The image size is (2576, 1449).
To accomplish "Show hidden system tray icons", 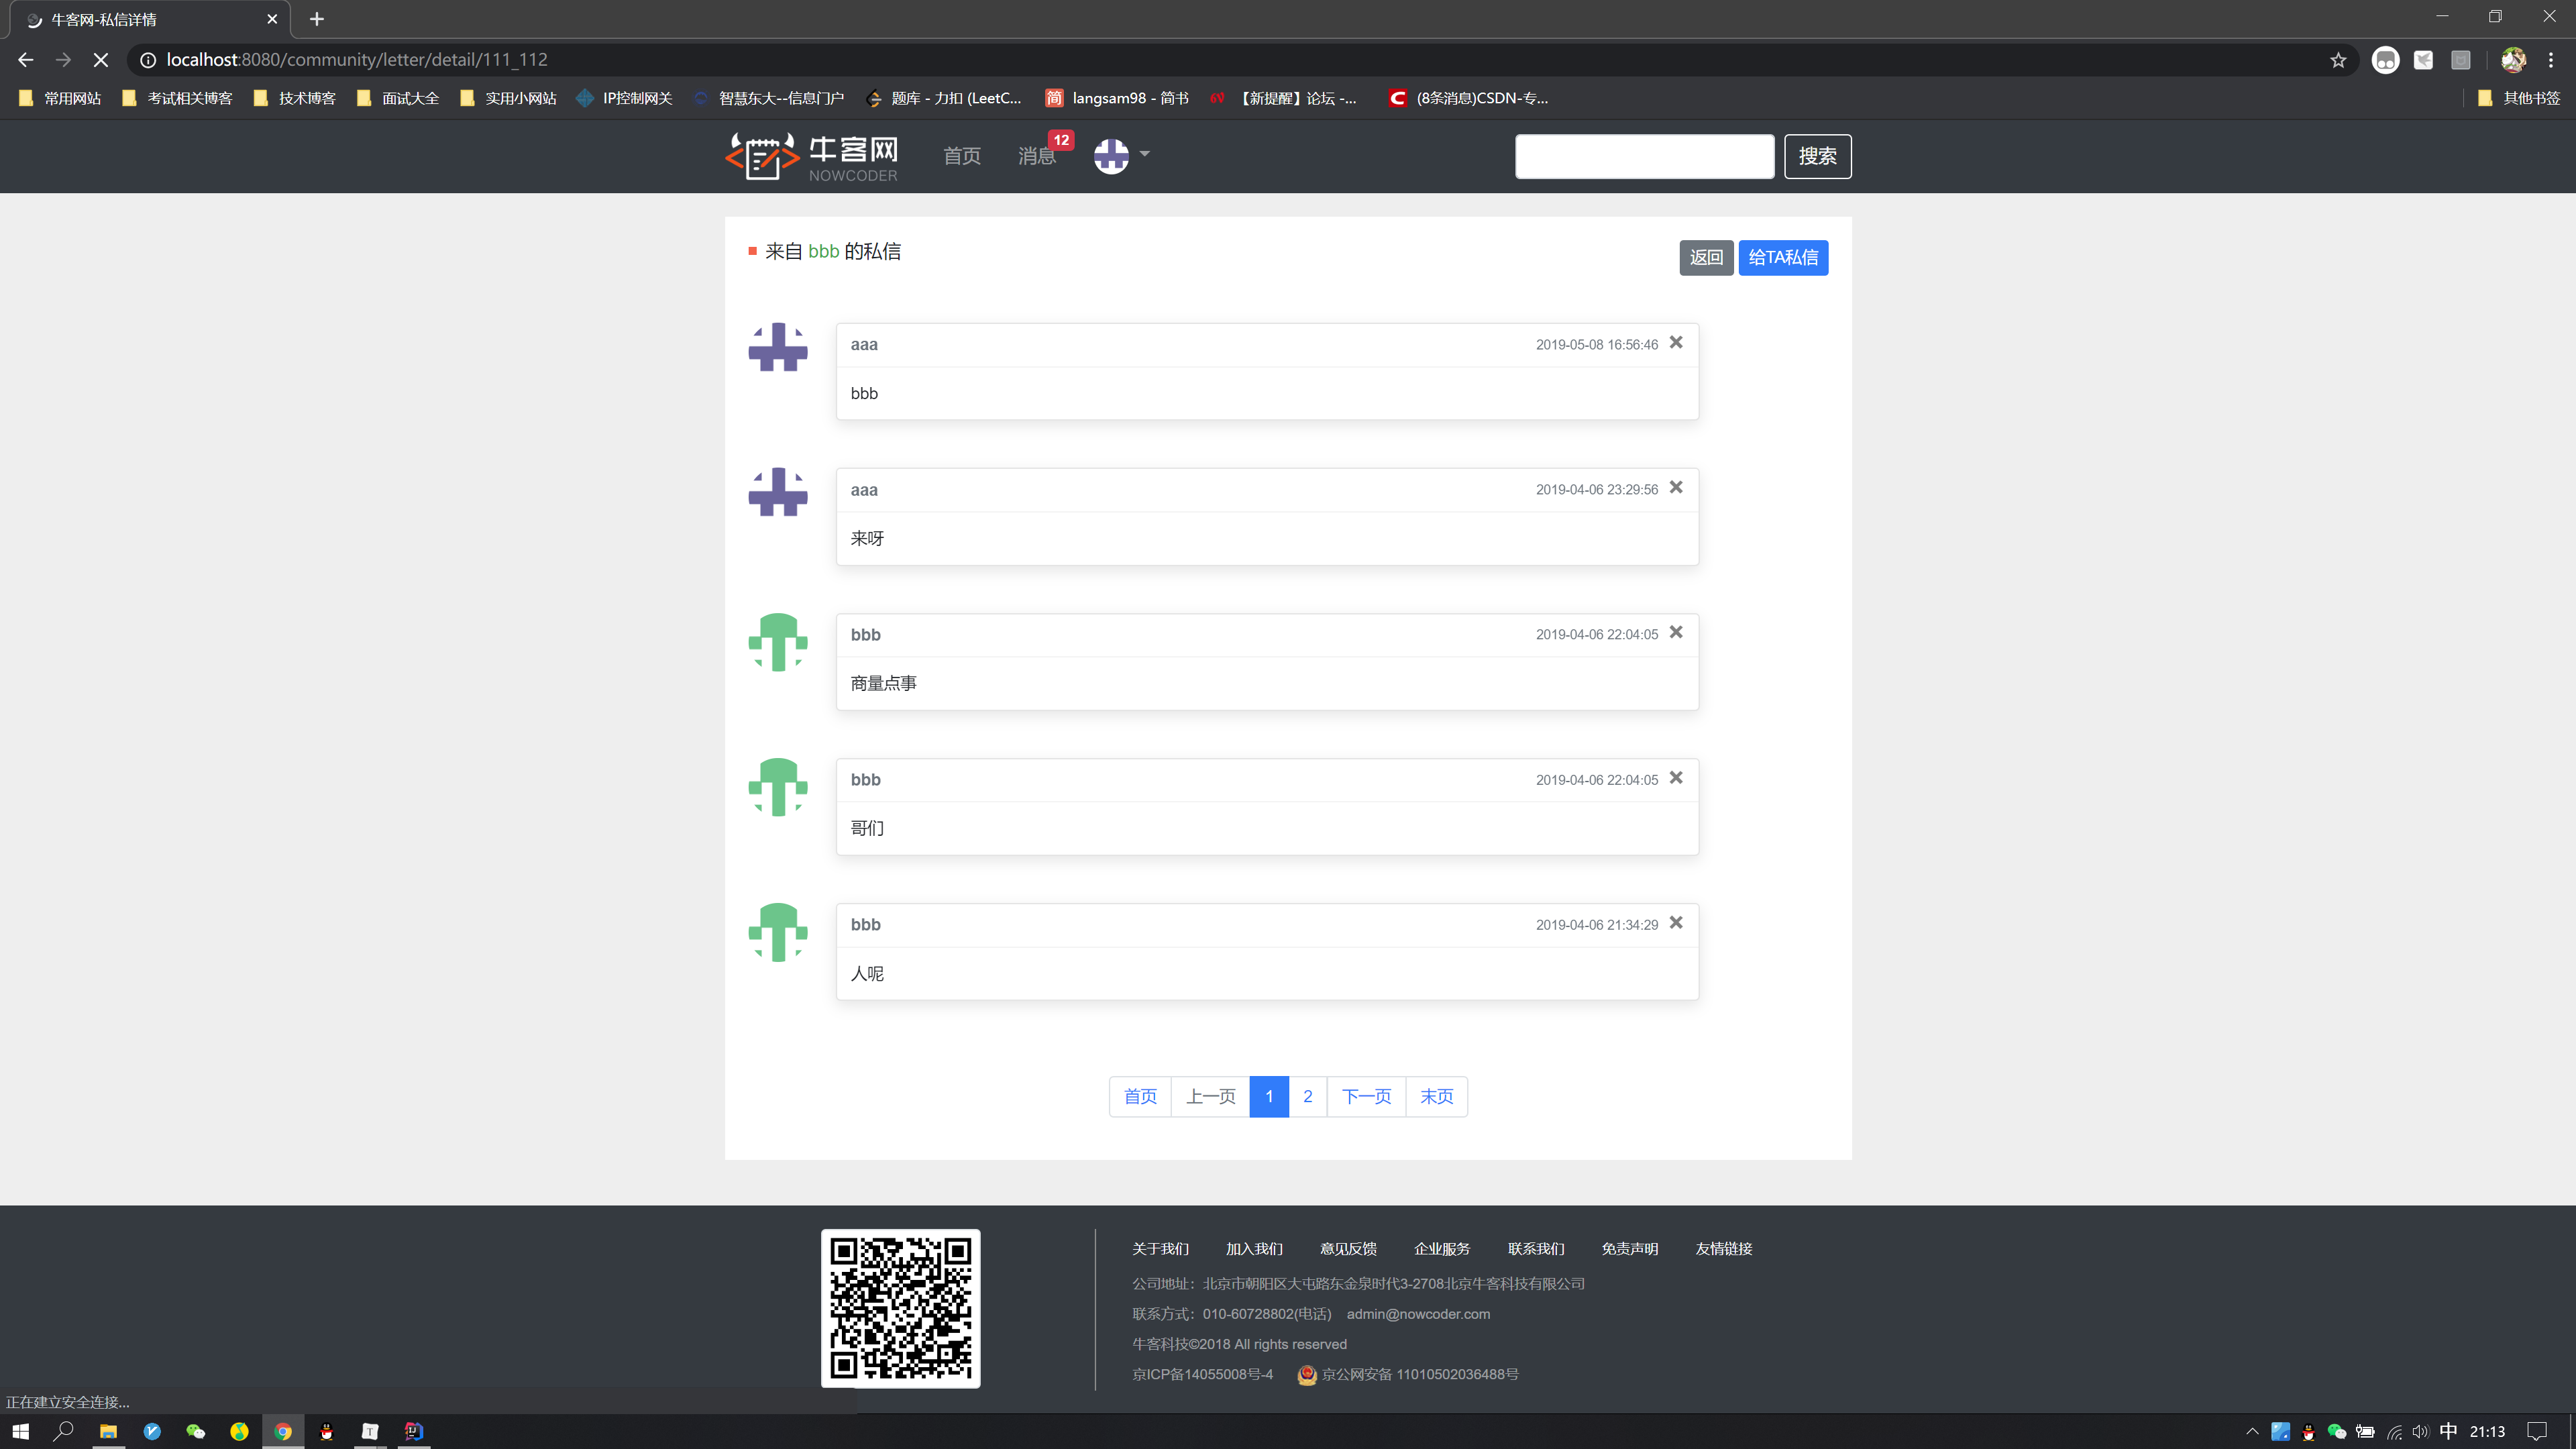I will click(2252, 1431).
